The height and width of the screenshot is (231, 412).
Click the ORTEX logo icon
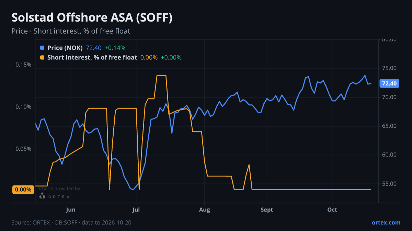(x=42, y=196)
